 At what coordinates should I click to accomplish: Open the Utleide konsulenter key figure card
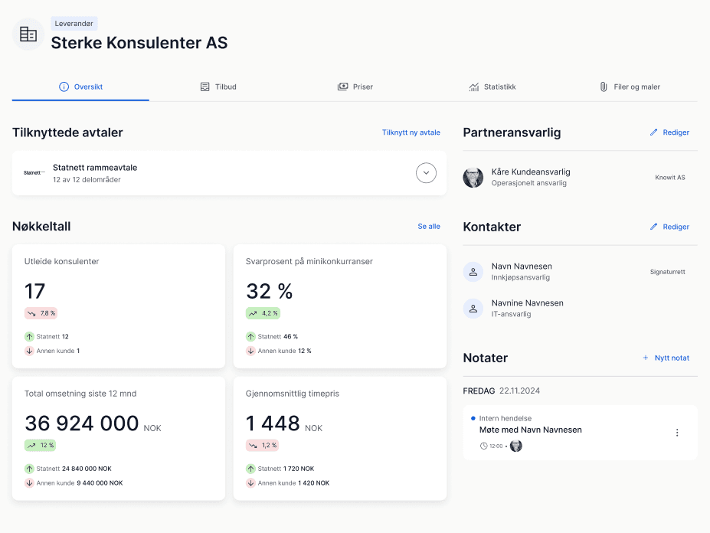(119, 306)
